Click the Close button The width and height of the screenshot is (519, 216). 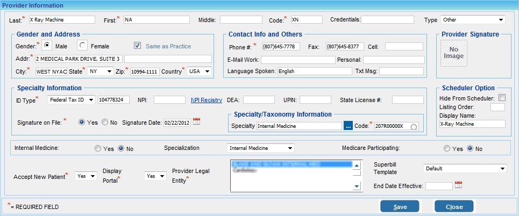coord(454,207)
